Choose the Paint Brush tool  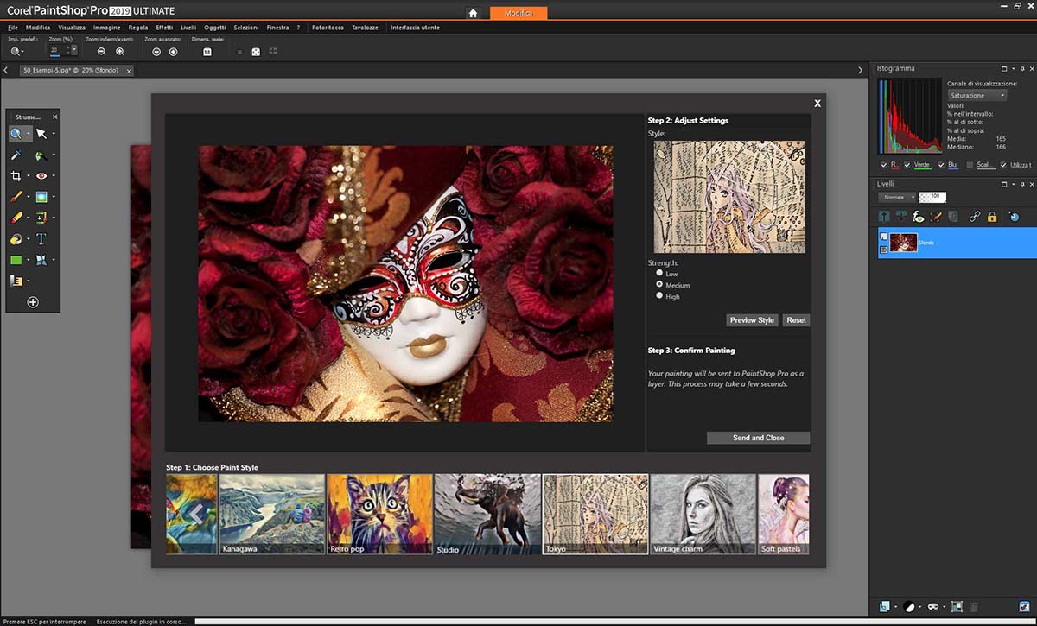tap(16, 198)
